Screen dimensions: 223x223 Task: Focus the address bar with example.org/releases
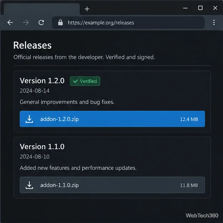128,23
